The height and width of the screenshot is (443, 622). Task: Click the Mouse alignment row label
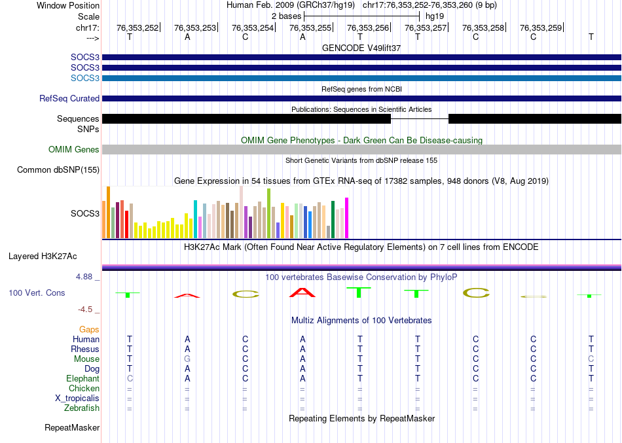(x=86, y=359)
